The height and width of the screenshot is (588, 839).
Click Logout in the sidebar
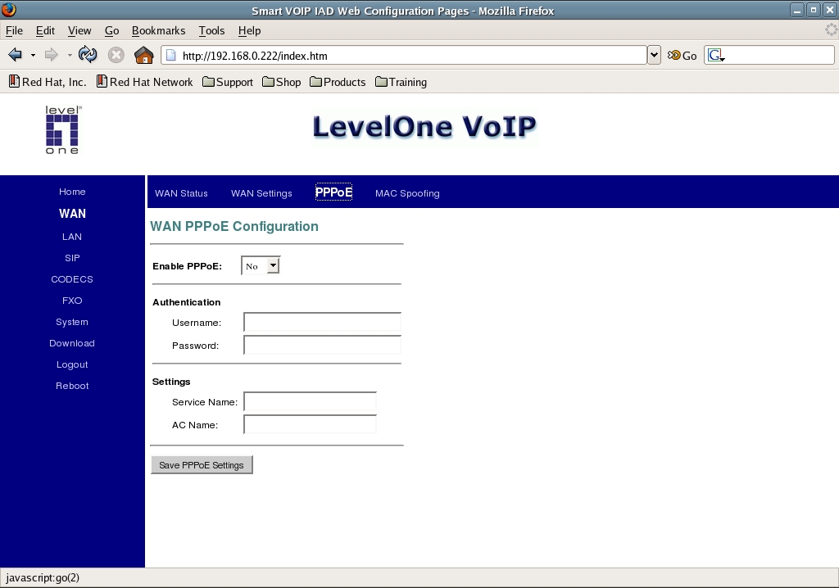coord(72,365)
